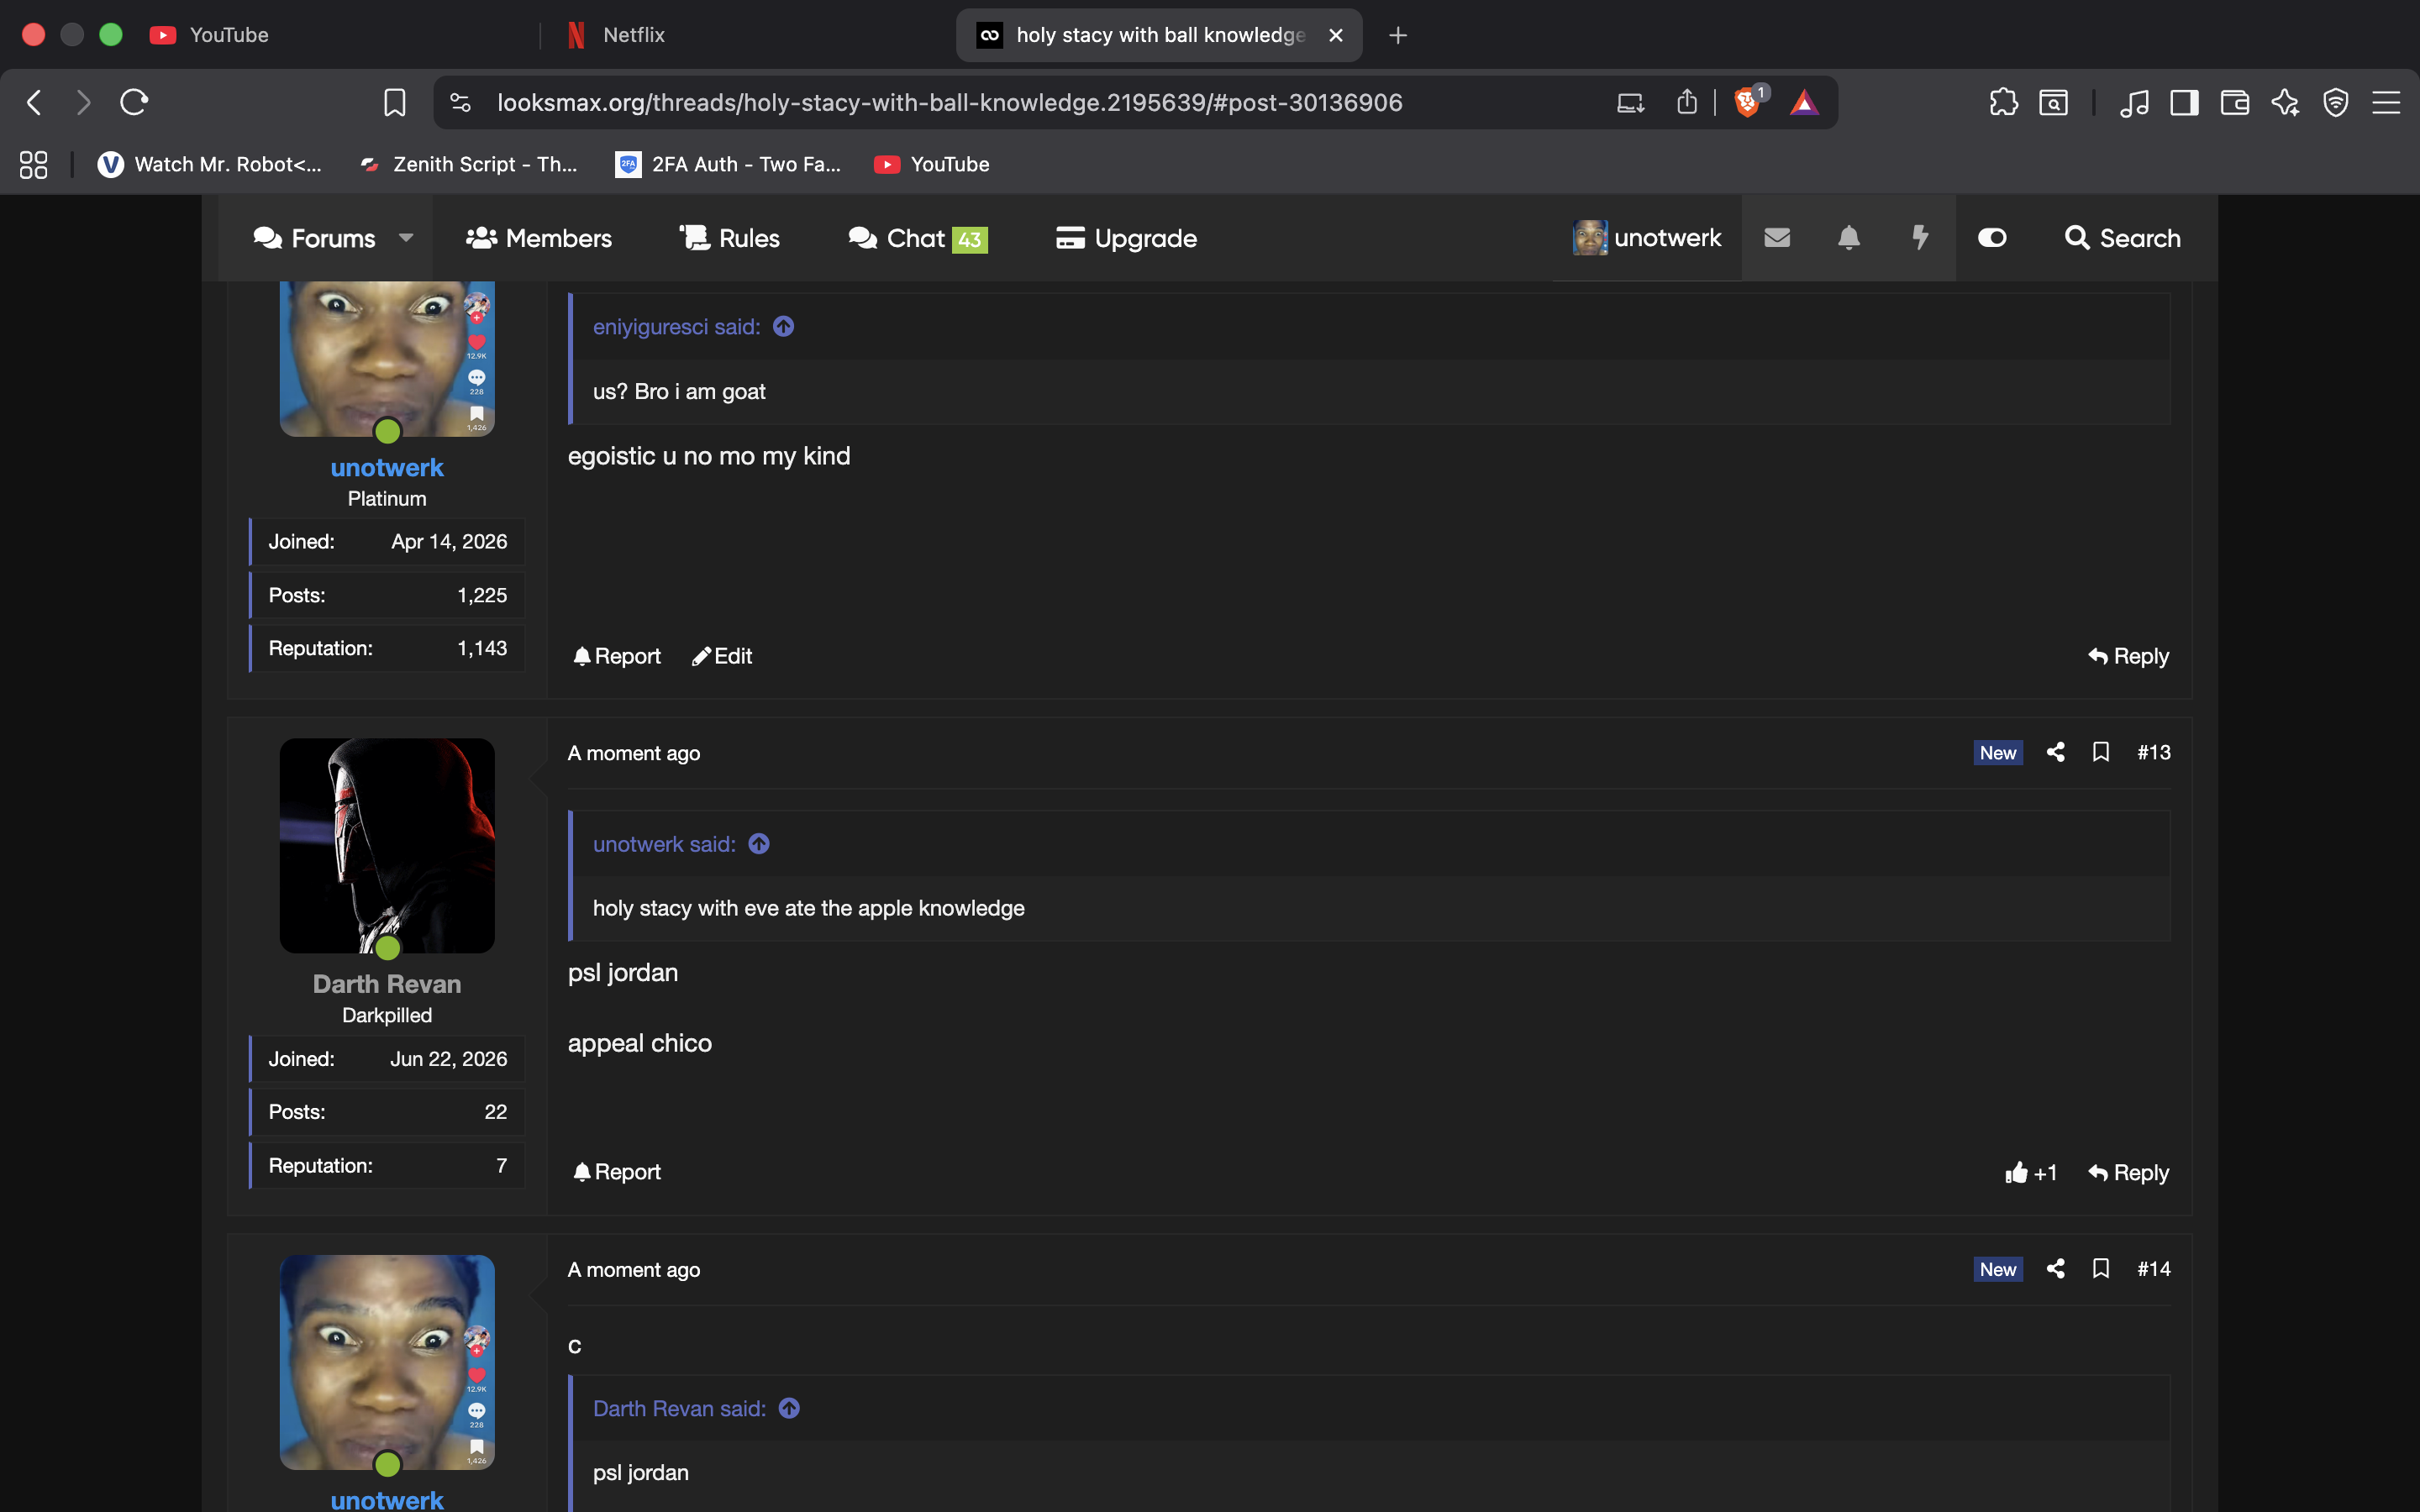This screenshot has height=1512, width=2420.
Task: Open the YouTube bookmark in bookmarks bar
Action: point(931,164)
